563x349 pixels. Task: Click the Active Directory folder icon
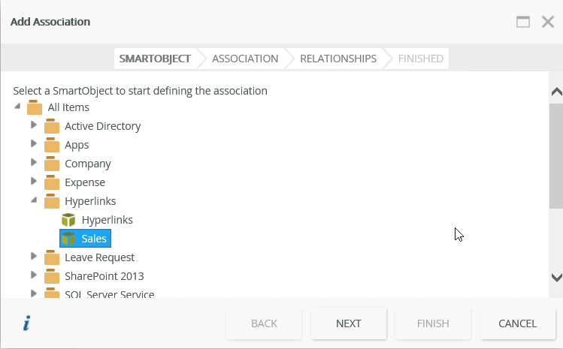coord(52,126)
